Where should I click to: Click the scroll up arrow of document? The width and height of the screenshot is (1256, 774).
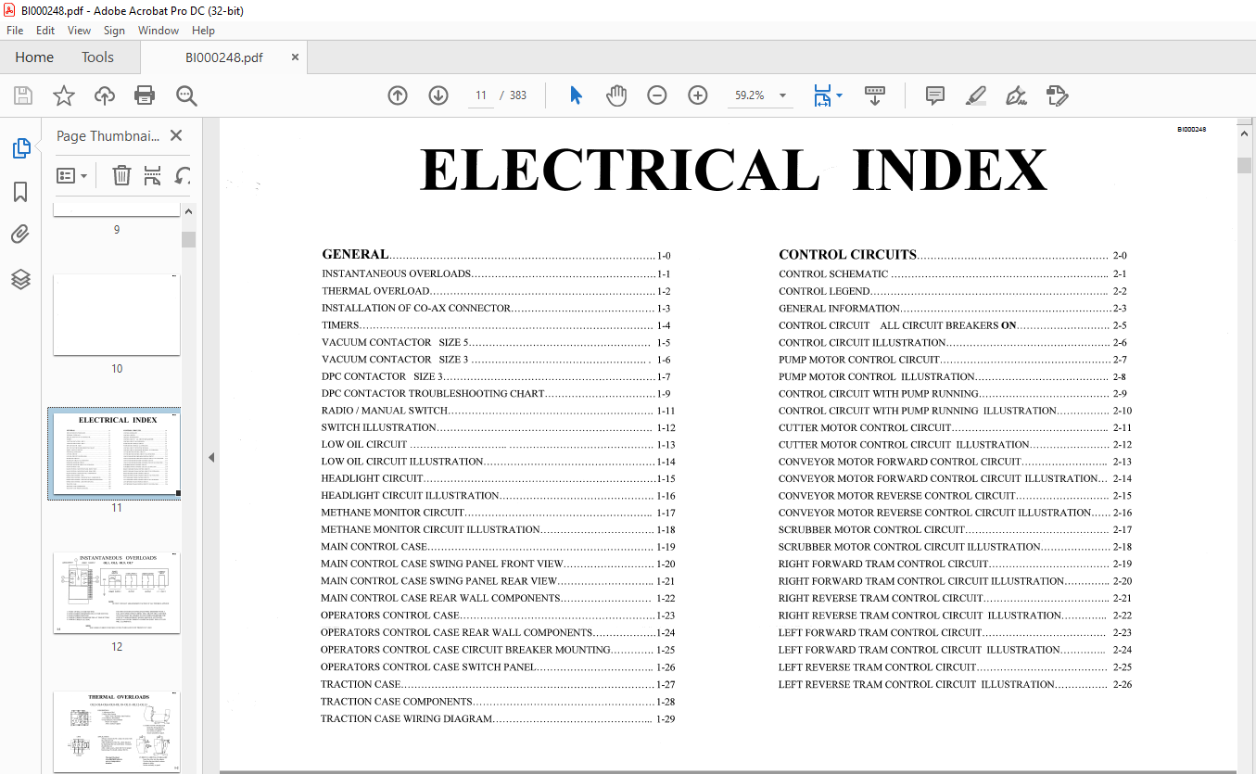point(1244,135)
